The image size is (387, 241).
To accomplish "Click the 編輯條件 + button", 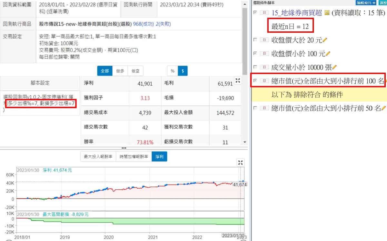I will point(366,3).
